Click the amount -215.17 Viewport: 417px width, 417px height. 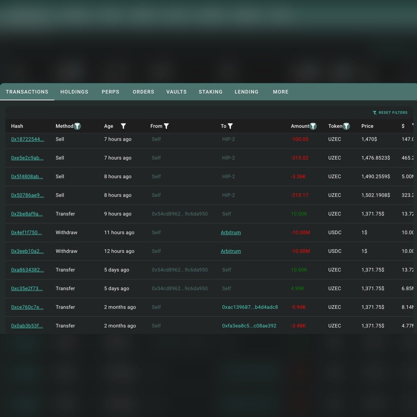pos(300,195)
